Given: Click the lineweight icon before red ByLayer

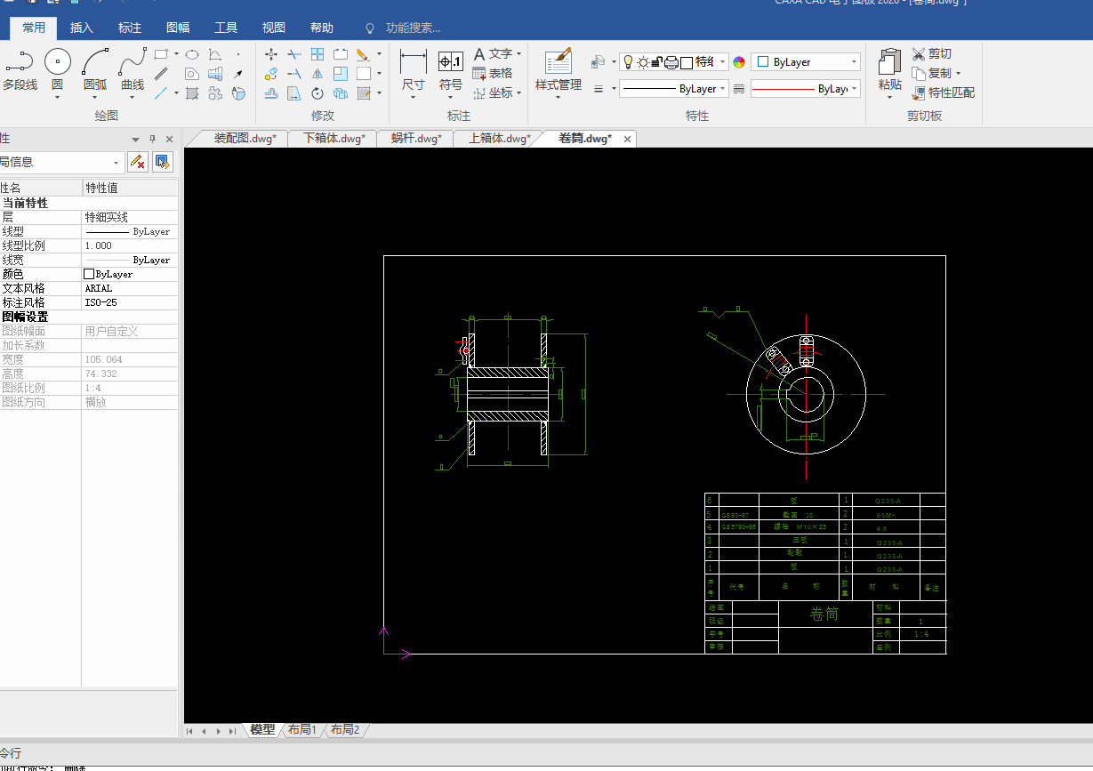Looking at the screenshot, I should (x=738, y=89).
